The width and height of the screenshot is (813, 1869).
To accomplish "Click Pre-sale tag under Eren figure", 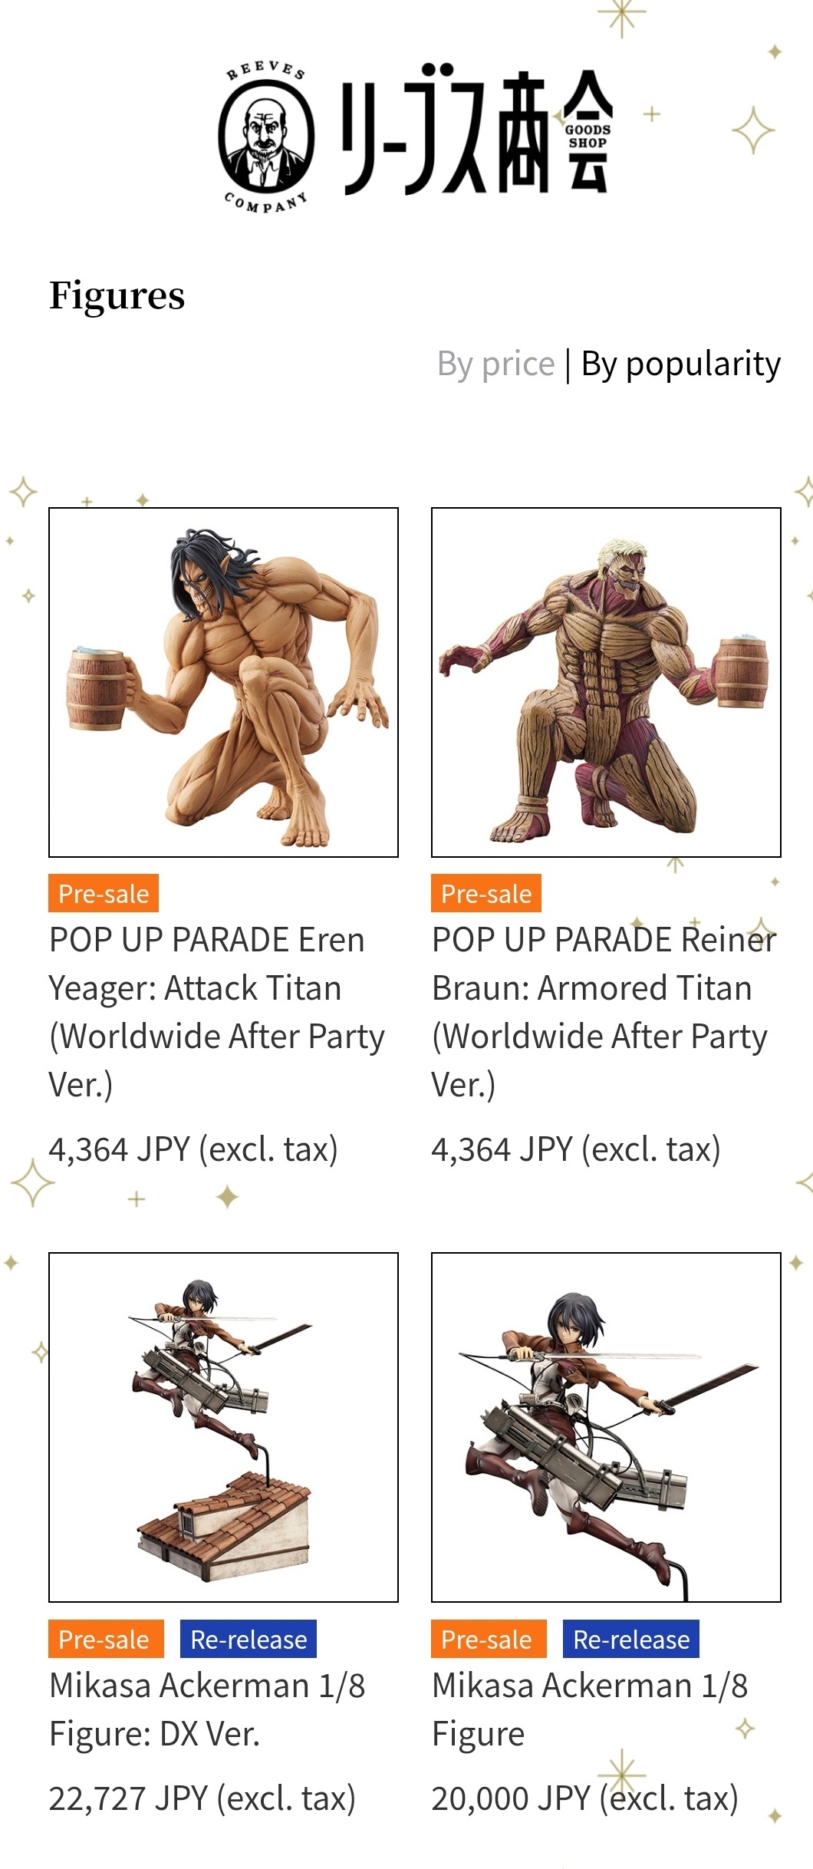I will point(104,893).
